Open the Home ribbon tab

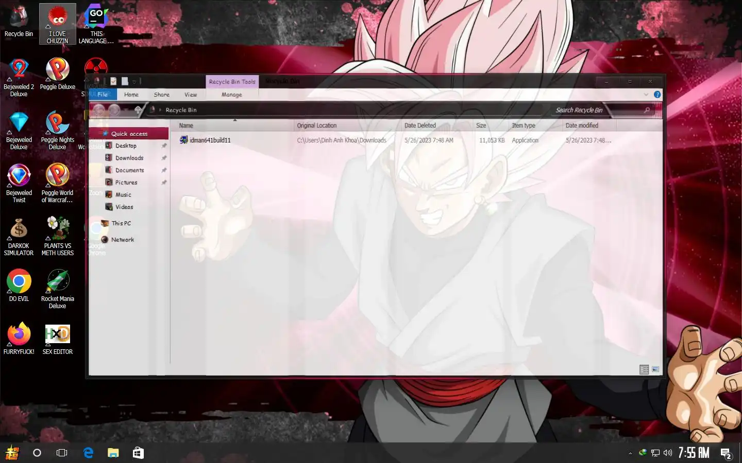tap(131, 95)
